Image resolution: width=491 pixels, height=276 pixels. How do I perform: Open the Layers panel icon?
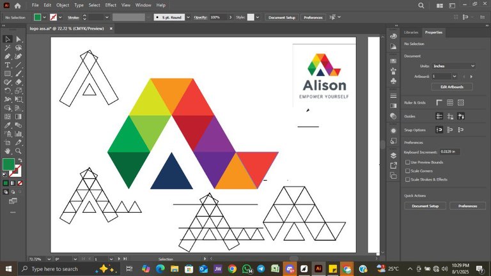(x=394, y=155)
